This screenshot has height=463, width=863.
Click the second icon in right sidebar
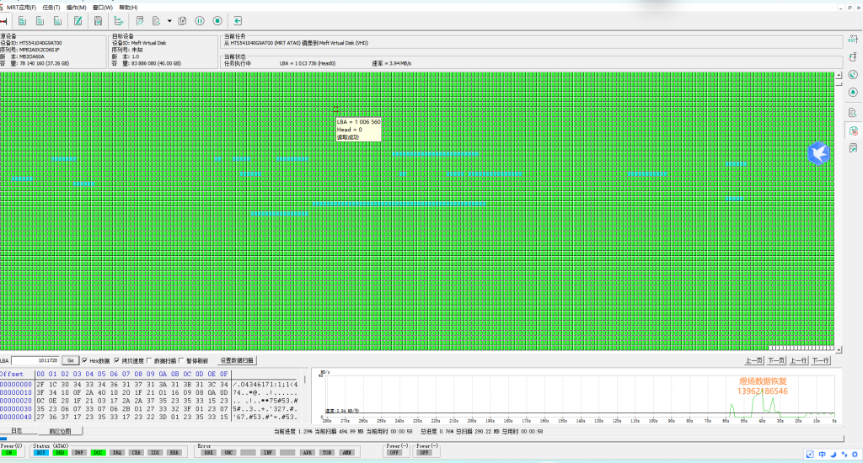(x=853, y=56)
